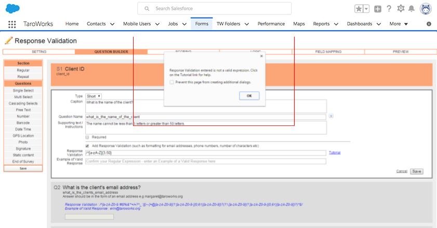Open the Dashboards tab
Viewport: 437px width, 228px height.
[359, 24]
